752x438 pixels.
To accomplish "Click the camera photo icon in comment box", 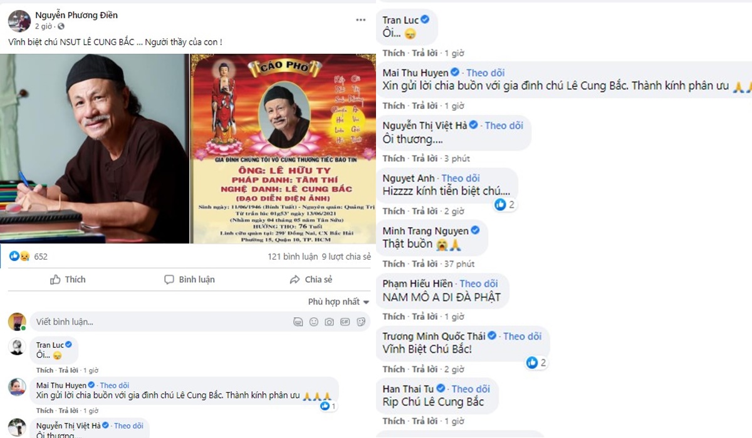I will (x=329, y=322).
